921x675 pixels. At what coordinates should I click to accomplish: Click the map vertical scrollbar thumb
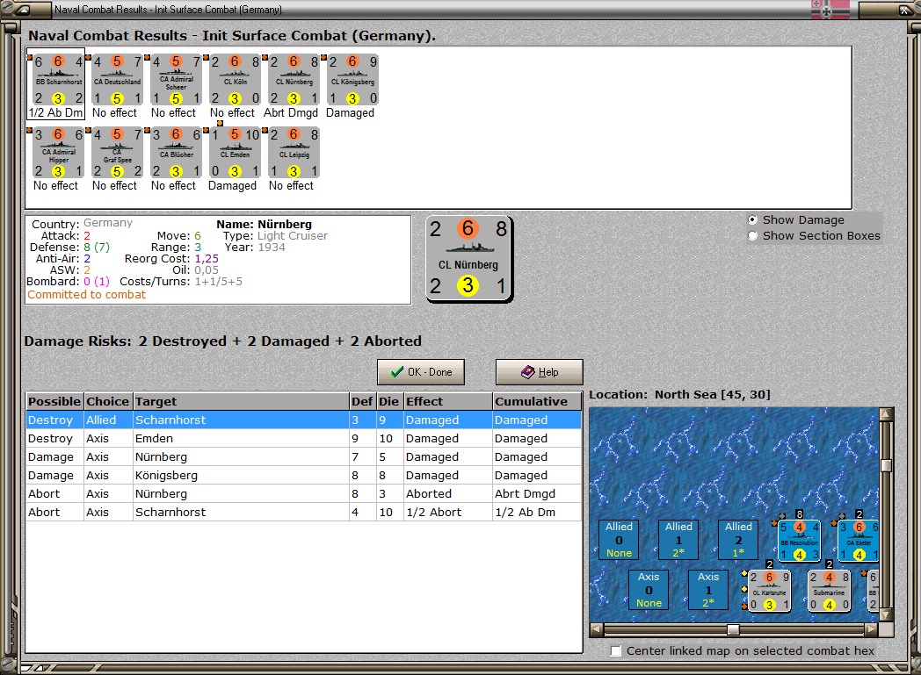(886, 465)
